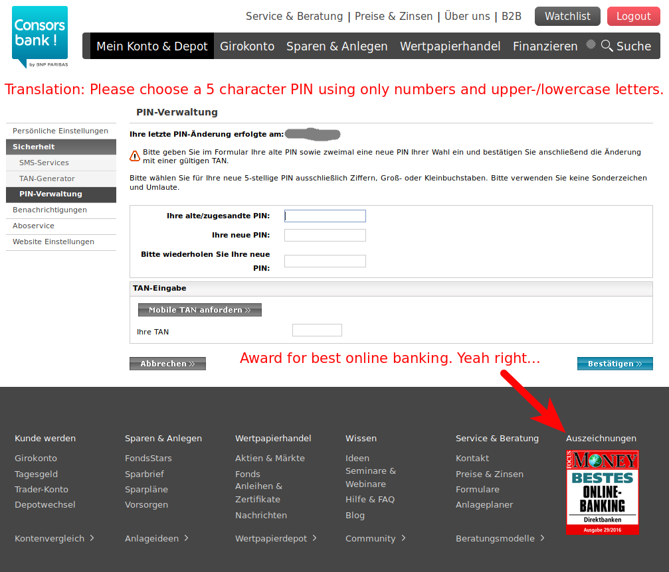
Task: Open the Wertpapierhandel menu
Action: pos(450,46)
